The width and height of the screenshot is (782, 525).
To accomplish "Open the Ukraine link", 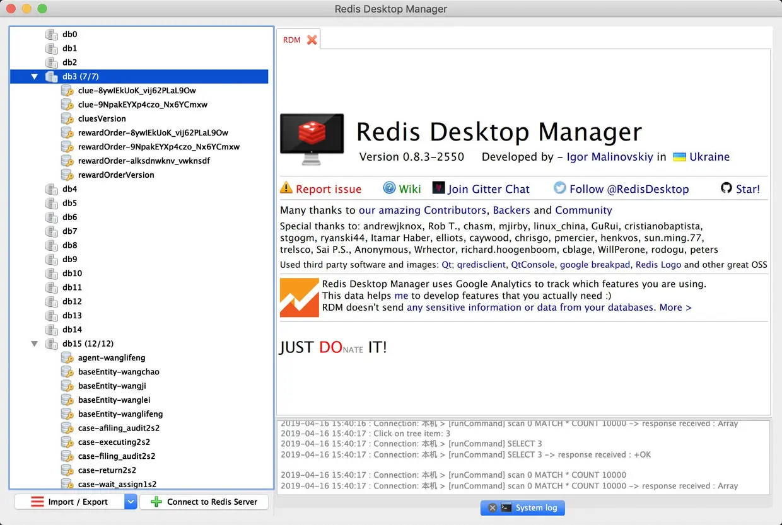I will [x=709, y=157].
